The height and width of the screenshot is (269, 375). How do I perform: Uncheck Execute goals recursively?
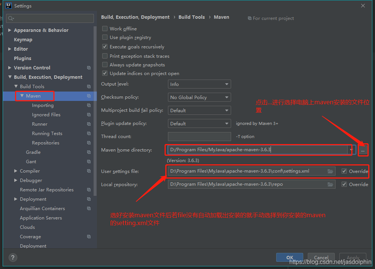tap(105, 47)
